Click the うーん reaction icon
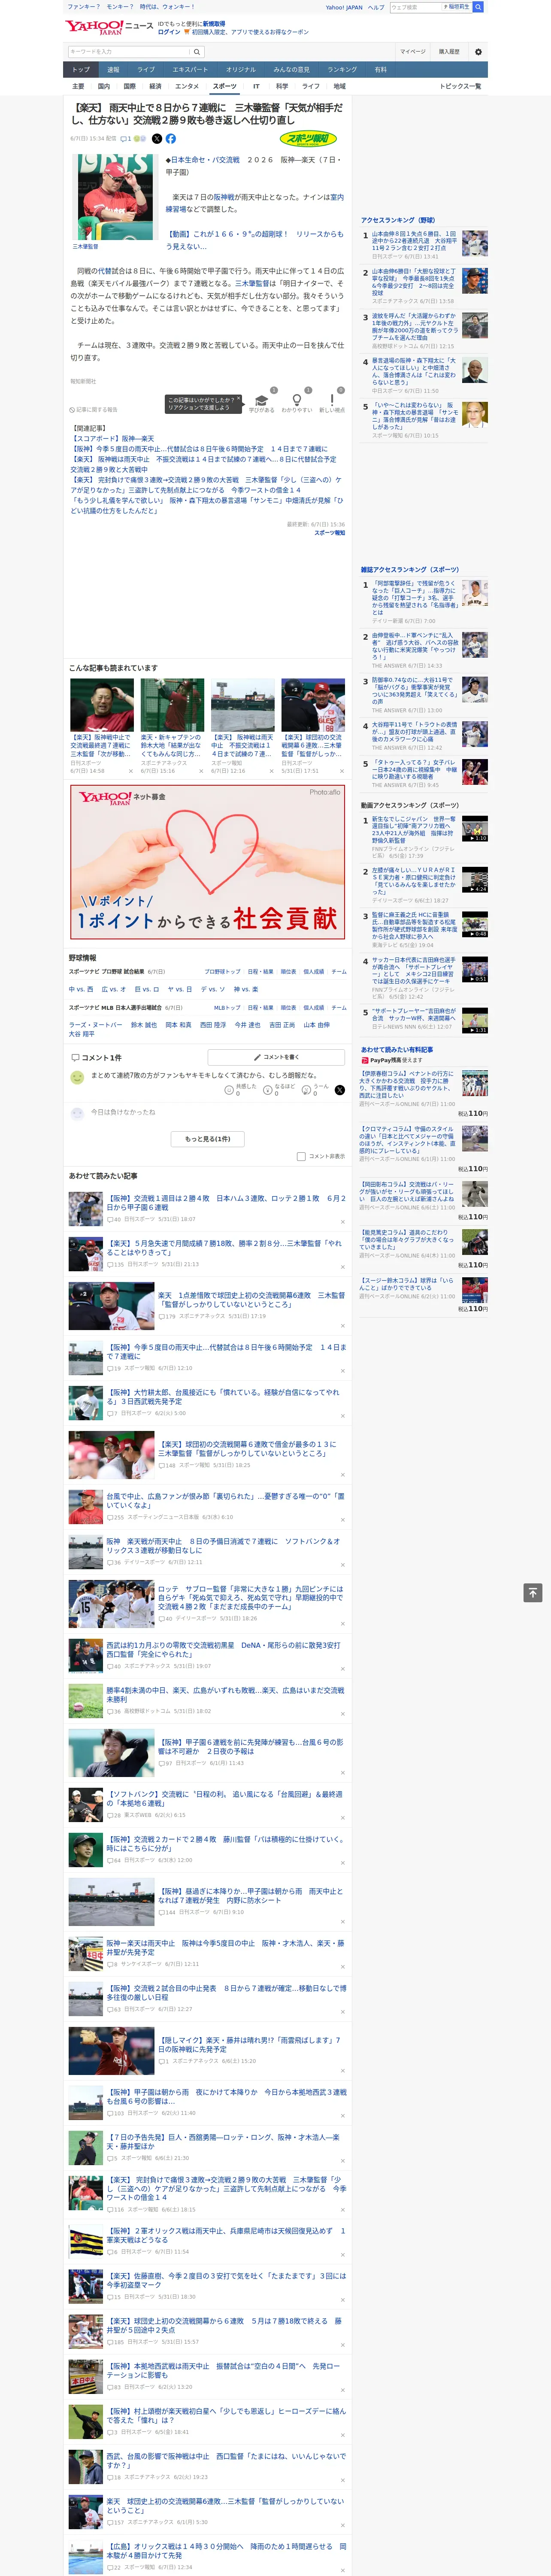This screenshot has height=2576, width=551. [306, 1090]
